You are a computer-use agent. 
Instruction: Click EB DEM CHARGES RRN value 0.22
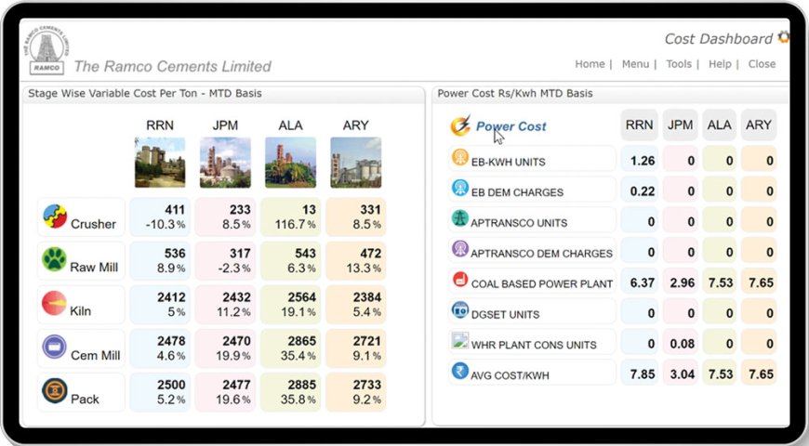click(x=639, y=190)
